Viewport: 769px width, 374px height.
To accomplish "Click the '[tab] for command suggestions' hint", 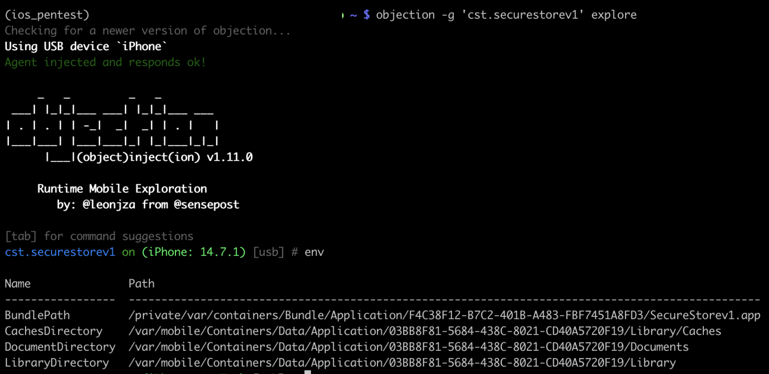I will pos(99,237).
